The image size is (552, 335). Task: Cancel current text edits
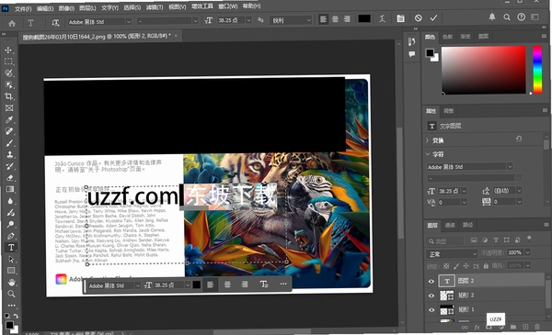pos(418,18)
